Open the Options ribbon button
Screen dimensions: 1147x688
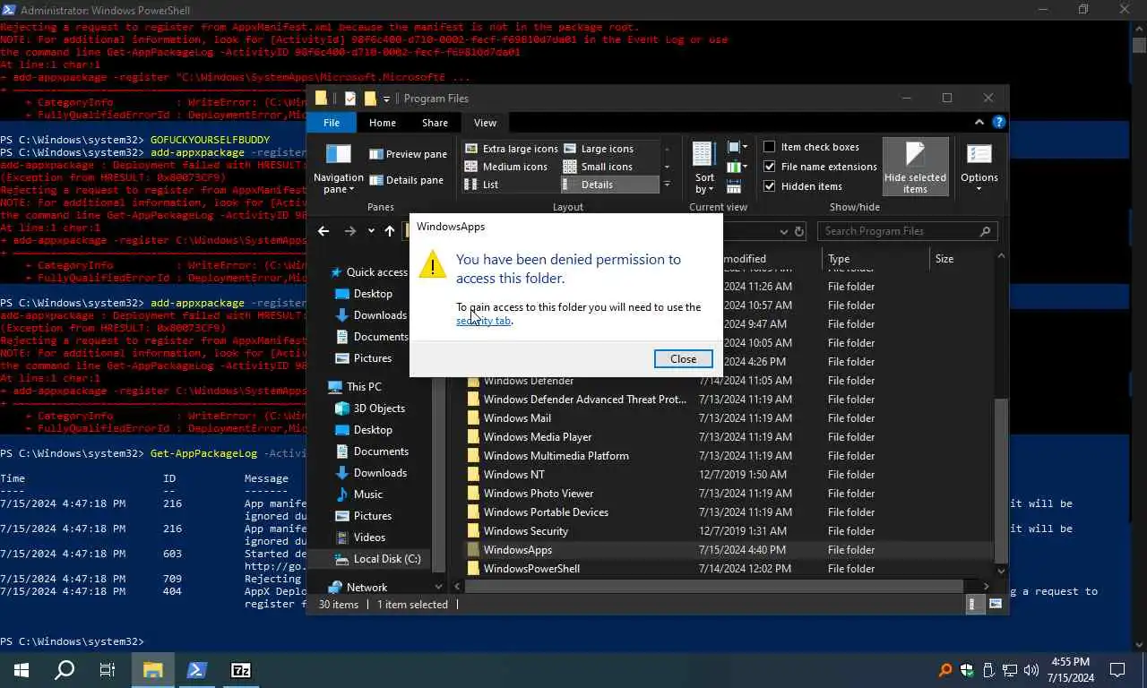coord(979,168)
